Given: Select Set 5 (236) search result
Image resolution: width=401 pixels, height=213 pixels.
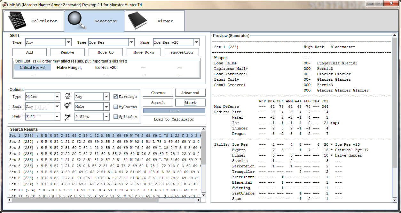Looking at the screenshot, I should pyautogui.click(x=105, y=160).
